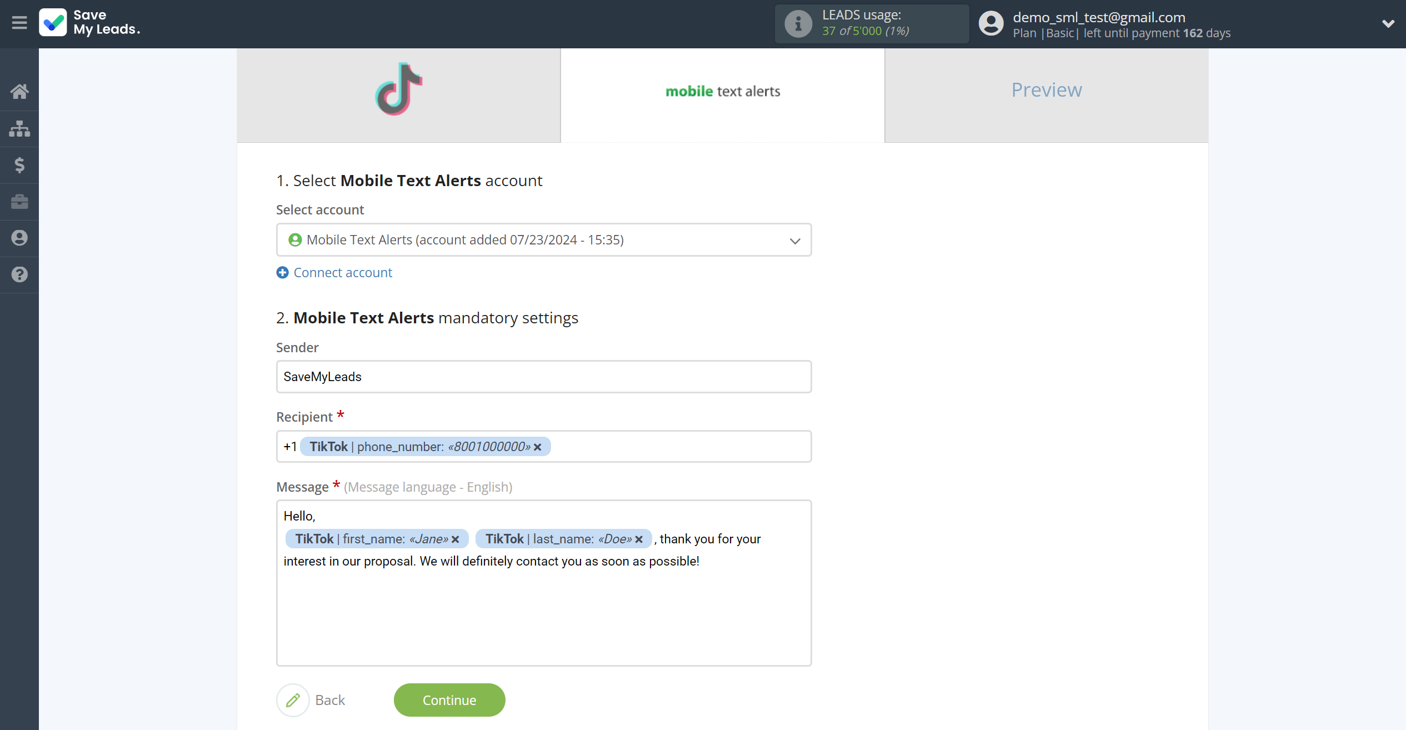Click the Connect account link
Viewport: 1406px width, 730px height.
(x=334, y=272)
